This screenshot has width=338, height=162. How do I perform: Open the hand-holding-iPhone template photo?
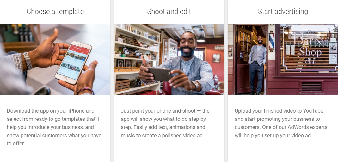55,59
